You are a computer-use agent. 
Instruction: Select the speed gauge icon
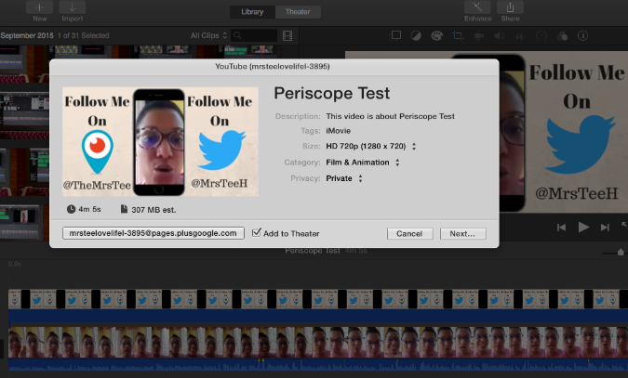coord(541,36)
